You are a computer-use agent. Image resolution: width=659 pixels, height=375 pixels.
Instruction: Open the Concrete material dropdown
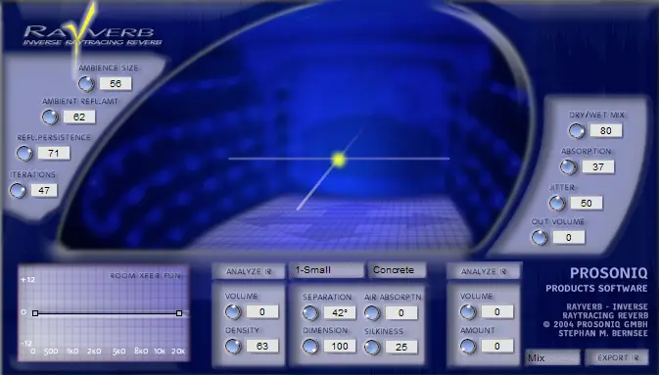point(398,270)
